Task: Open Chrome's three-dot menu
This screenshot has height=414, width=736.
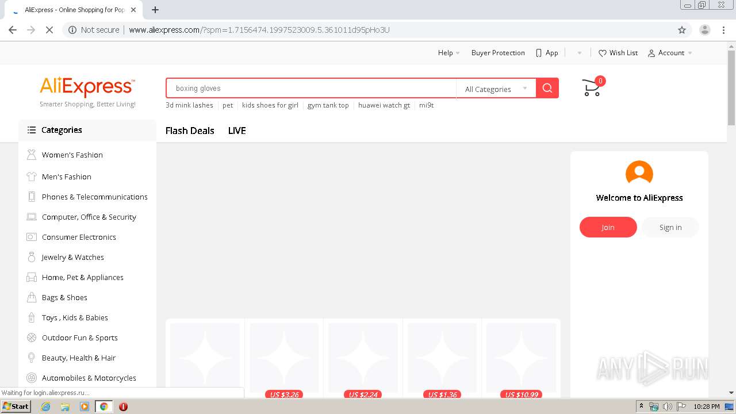Action: point(723,30)
